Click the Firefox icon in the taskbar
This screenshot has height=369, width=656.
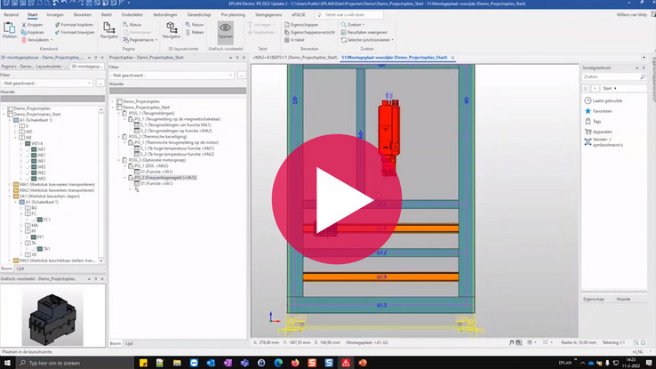[295, 363]
